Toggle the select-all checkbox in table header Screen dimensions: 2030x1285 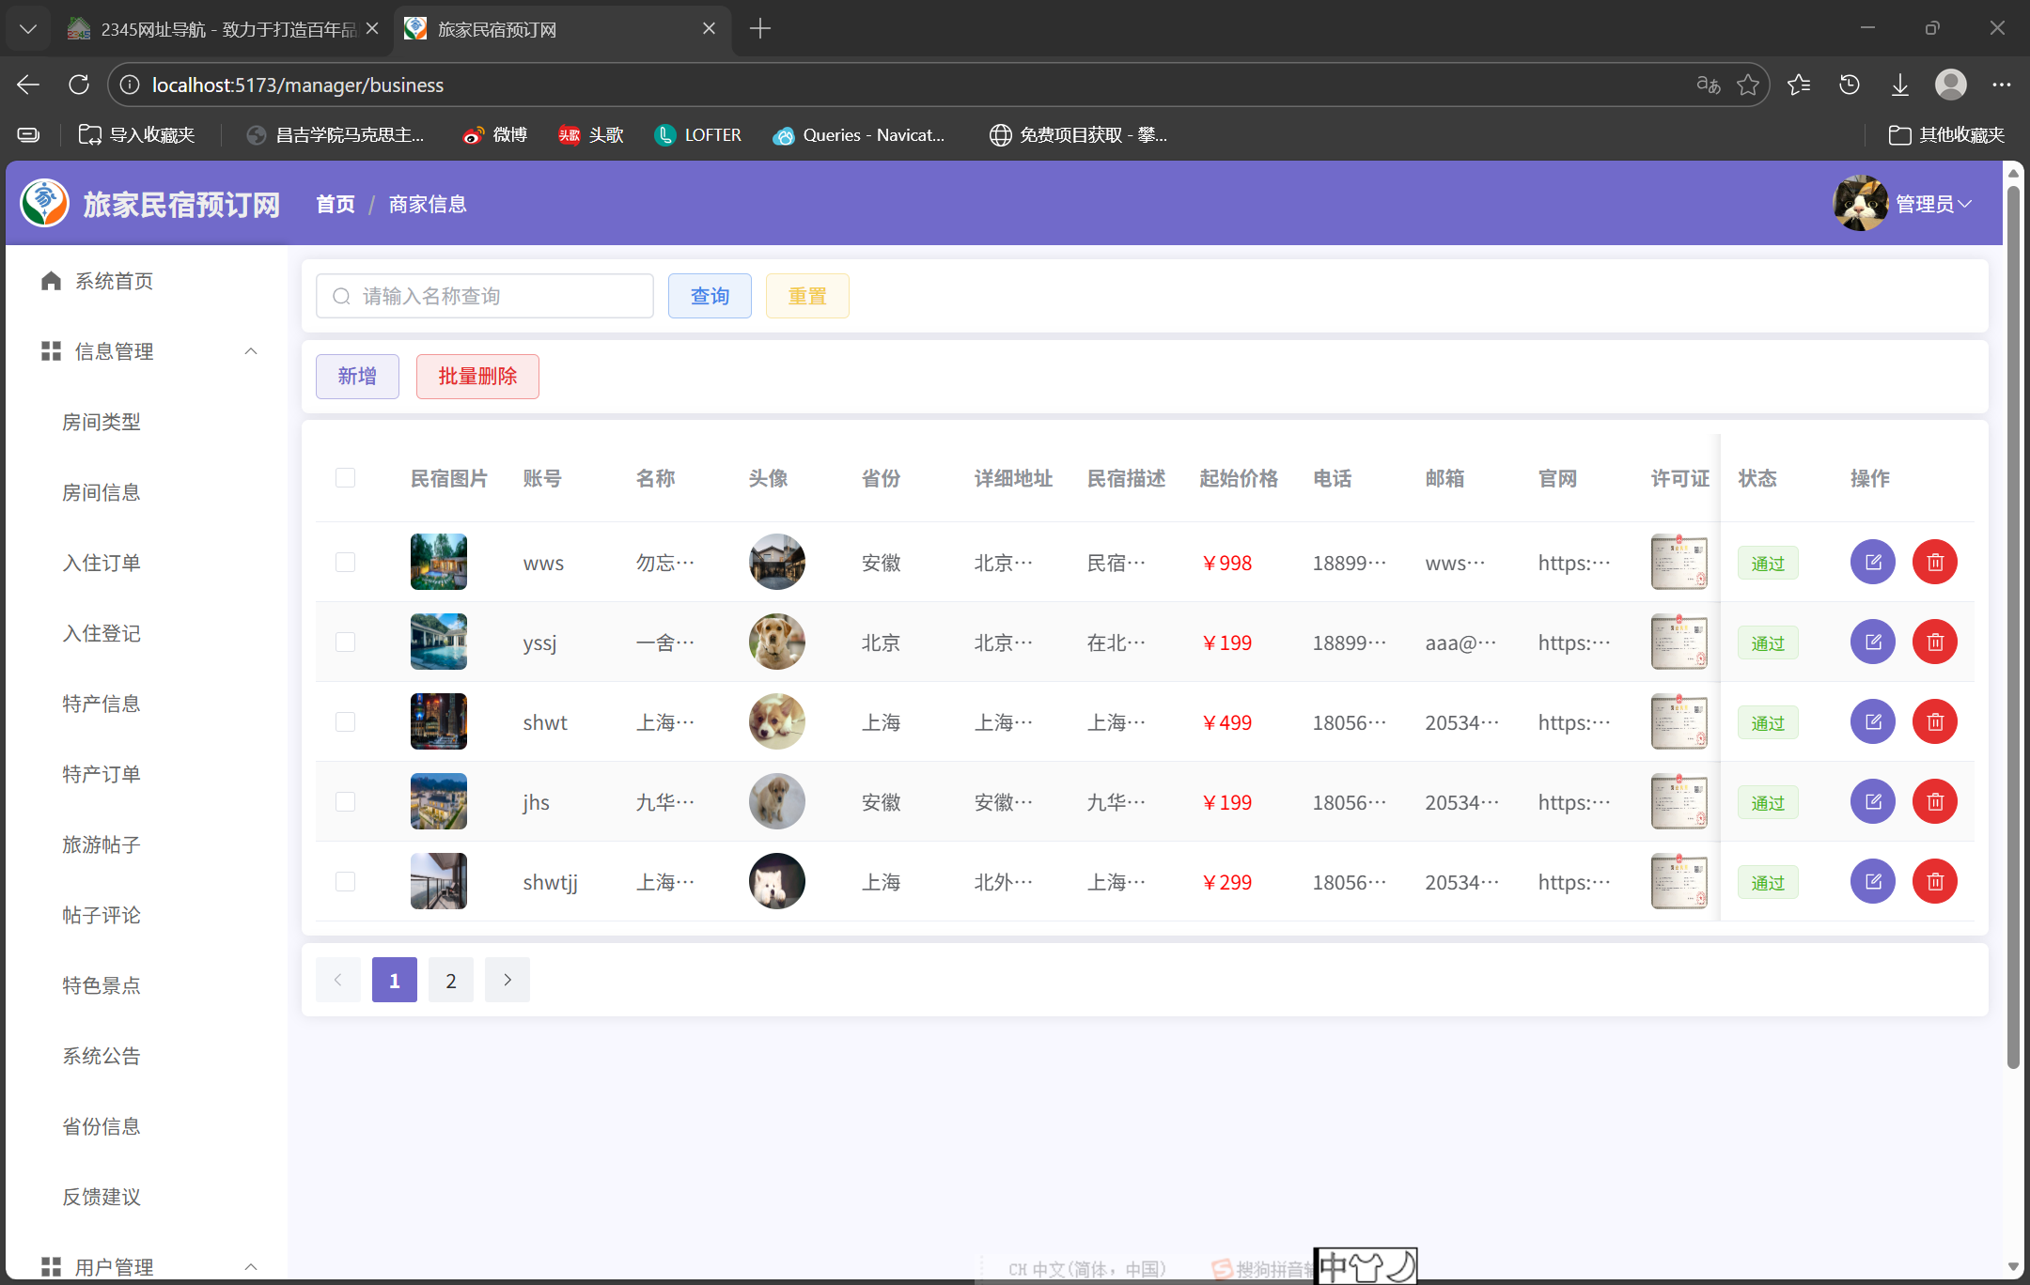pos(345,478)
